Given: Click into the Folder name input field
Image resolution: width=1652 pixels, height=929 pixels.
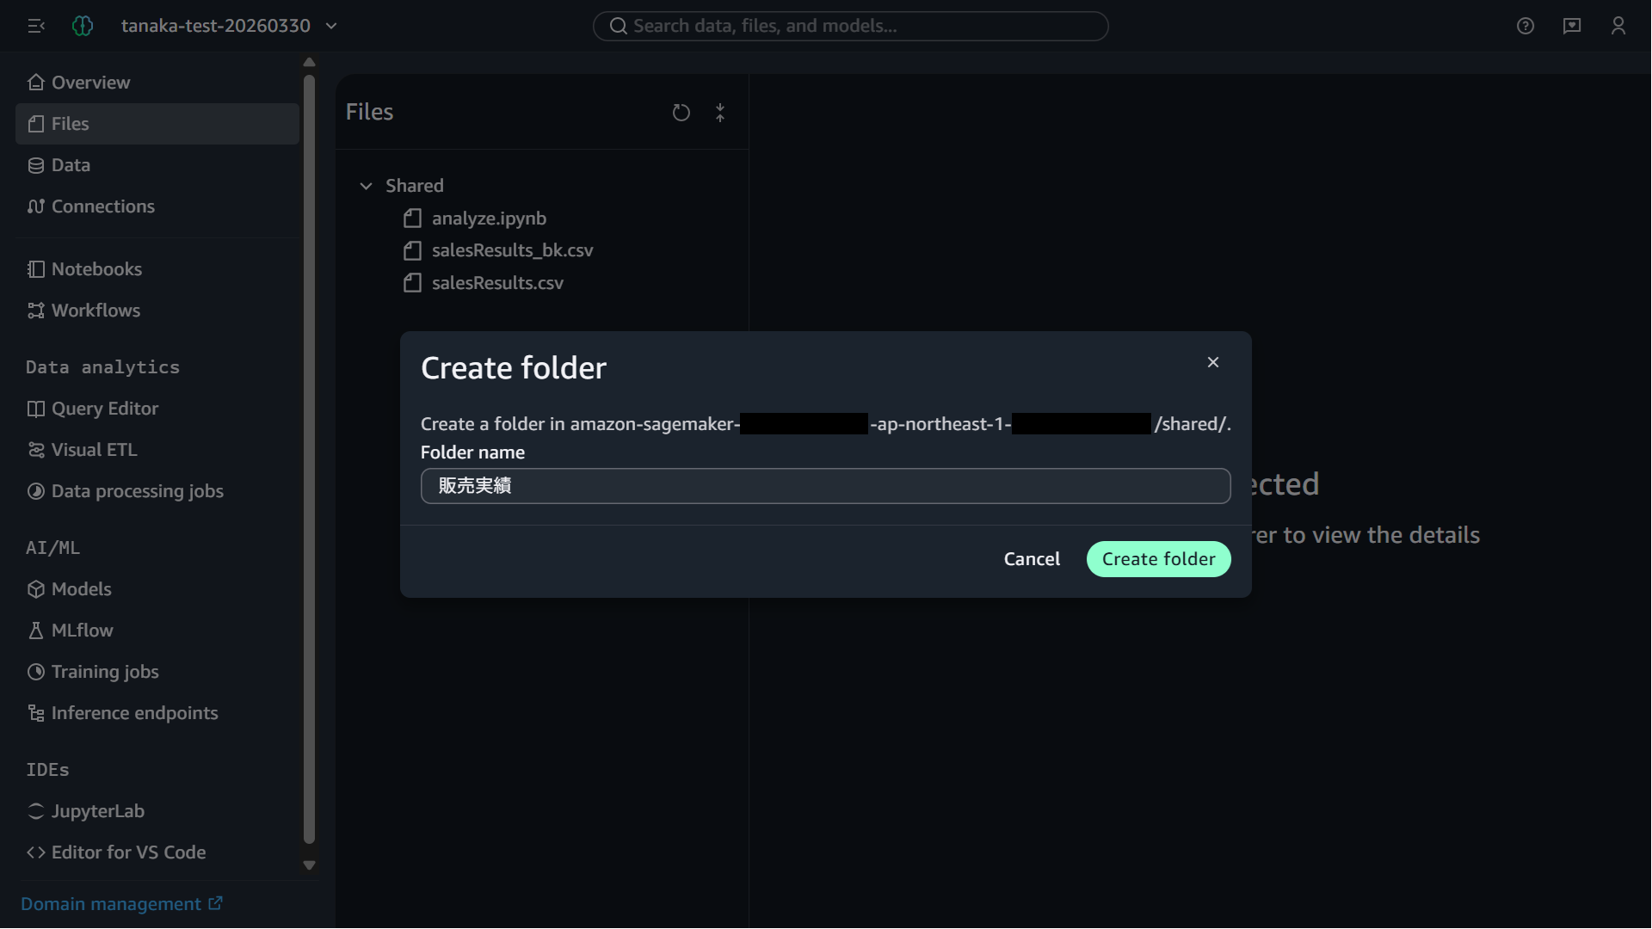Looking at the screenshot, I should coord(825,486).
